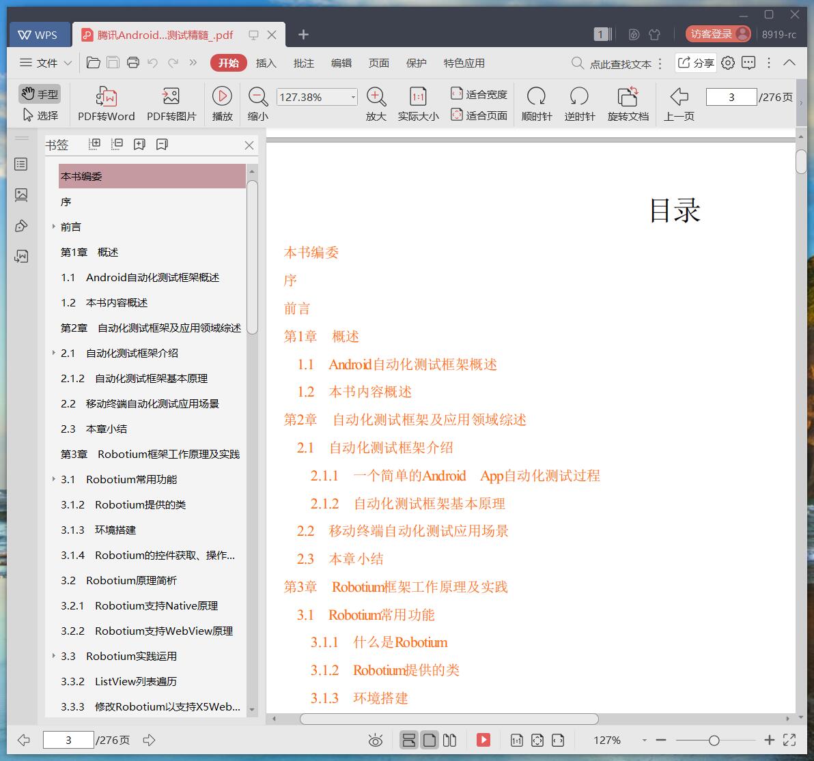Open the feedback chat icon
The image size is (814, 761).
748,63
